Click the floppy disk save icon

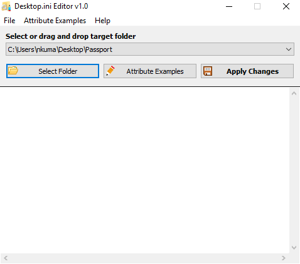tap(208, 71)
